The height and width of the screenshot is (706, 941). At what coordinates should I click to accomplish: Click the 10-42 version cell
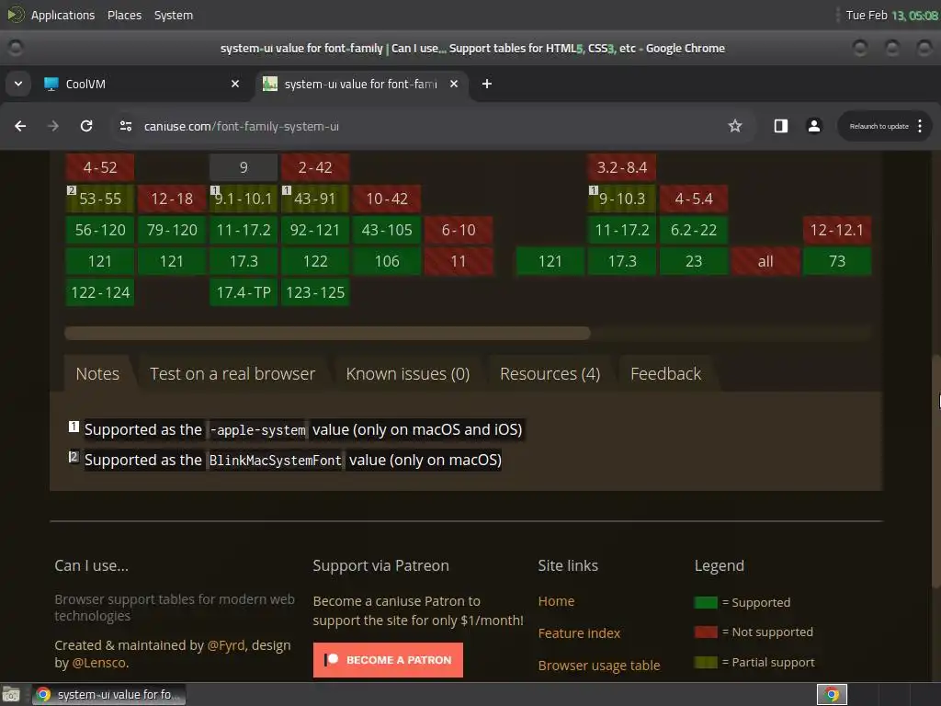point(387,199)
